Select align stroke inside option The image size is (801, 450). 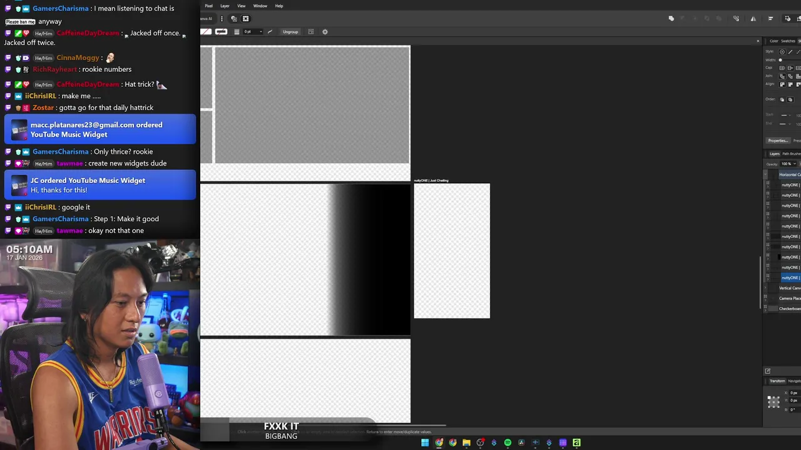coord(790,84)
